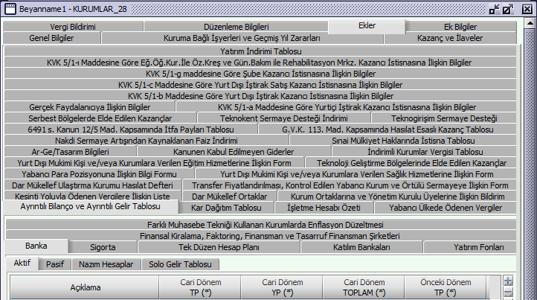
Task: Open Kuruma Bağlı İşyerleri ve Geçmiş Yıl Zararları tab
Action: click(x=242, y=38)
